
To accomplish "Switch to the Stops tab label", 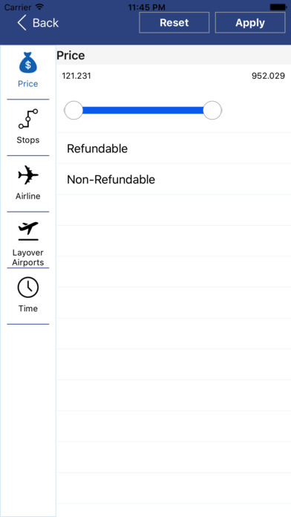I will click(x=28, y=140).
